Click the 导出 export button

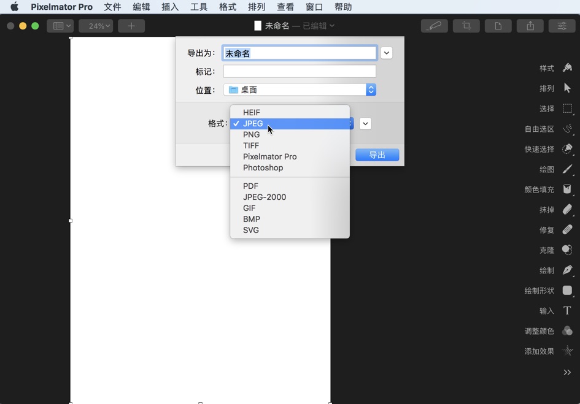pyautogui.click(x=377, y=155)
